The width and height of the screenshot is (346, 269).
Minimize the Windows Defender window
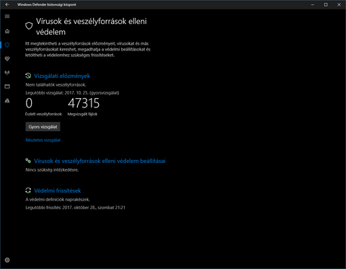click(313, 4)
